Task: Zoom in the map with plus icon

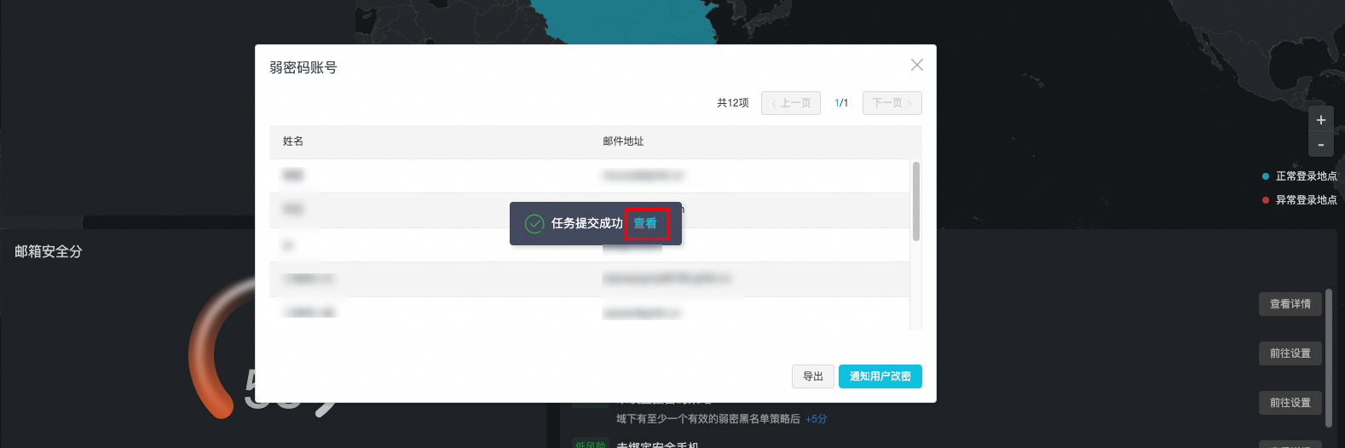Action: pyautogui.click(x=1320, y=120)
